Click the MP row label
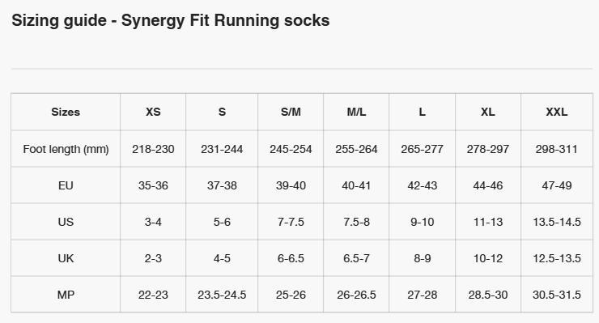The image size is (599, 323). coord(66,295)
